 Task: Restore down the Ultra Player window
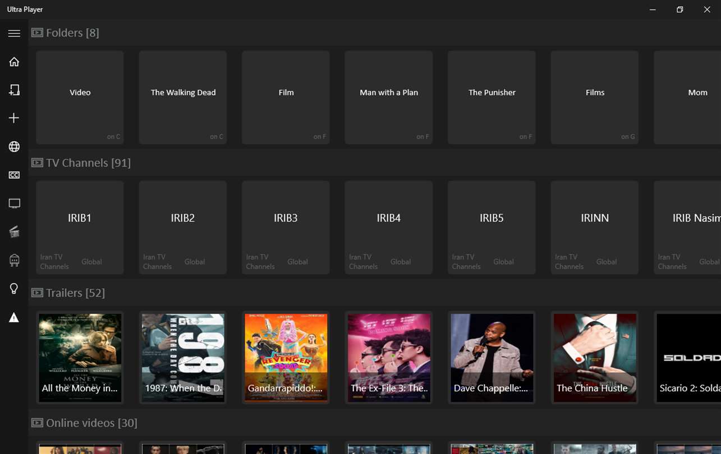[x=680, y=10]
